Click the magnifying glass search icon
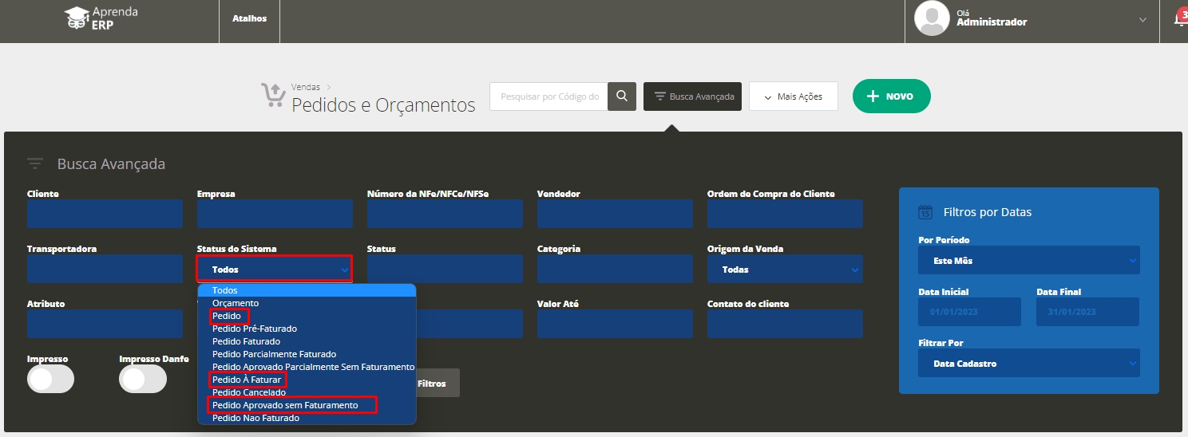 (622, 96)
